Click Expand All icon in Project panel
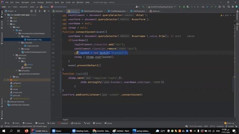The height and width of the screenshot is (134, 239). pyautogui.click(x=35, y=11)
